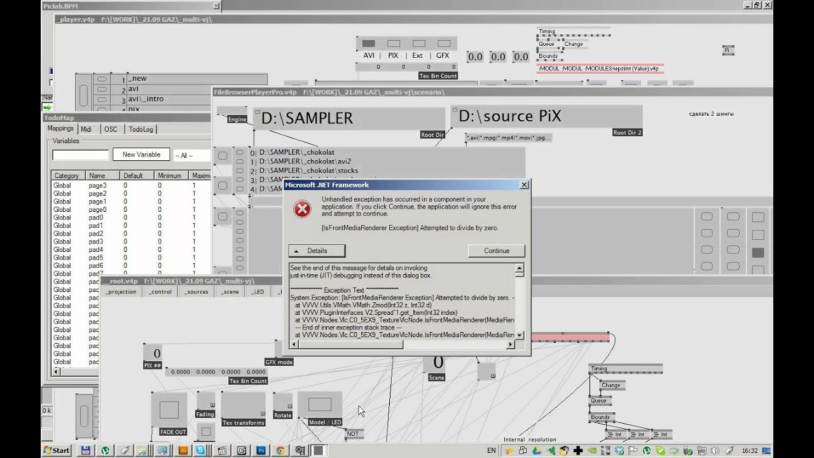Click the TodoMap table's left scroll arrow
814x458 pixels.
coord(56,371)
